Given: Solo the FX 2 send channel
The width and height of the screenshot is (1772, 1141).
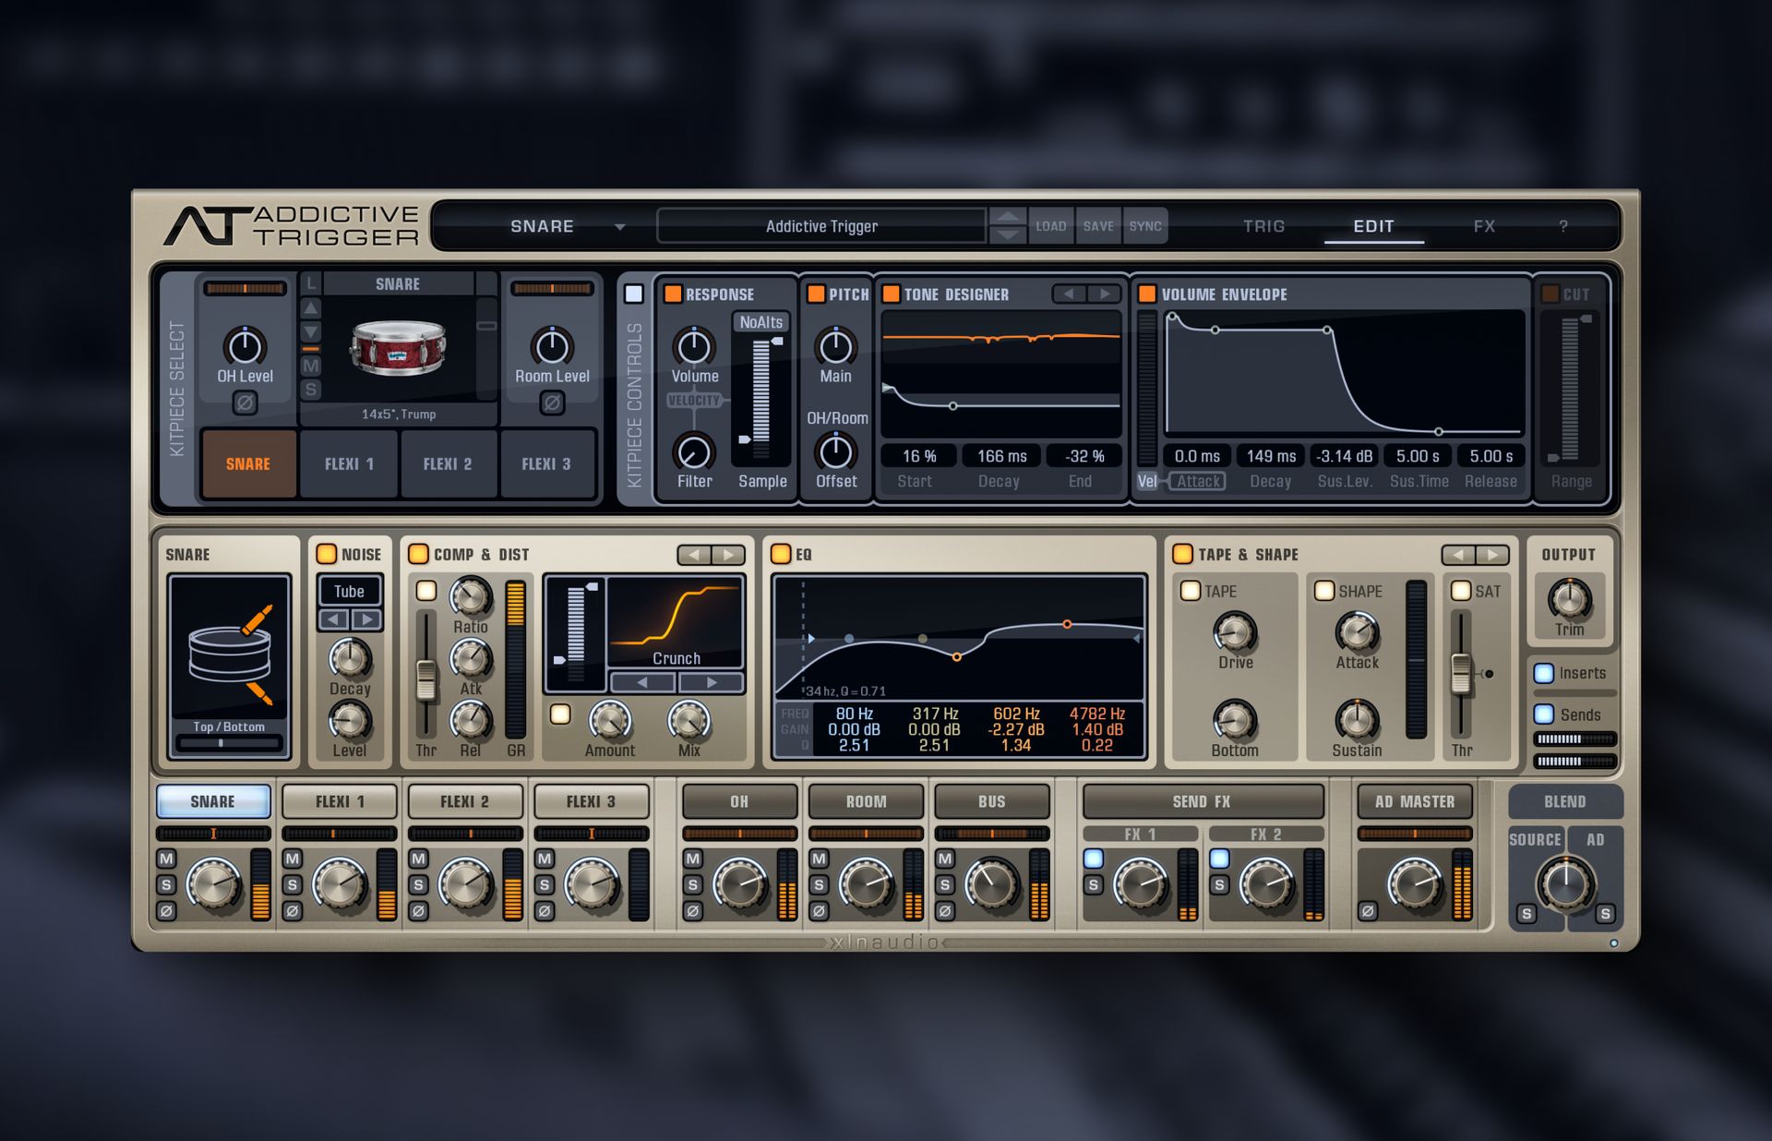Looking at the screenshot, I should point(1219,885).
